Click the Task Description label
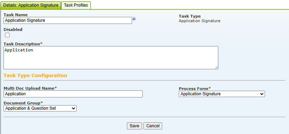 (23, 44)
